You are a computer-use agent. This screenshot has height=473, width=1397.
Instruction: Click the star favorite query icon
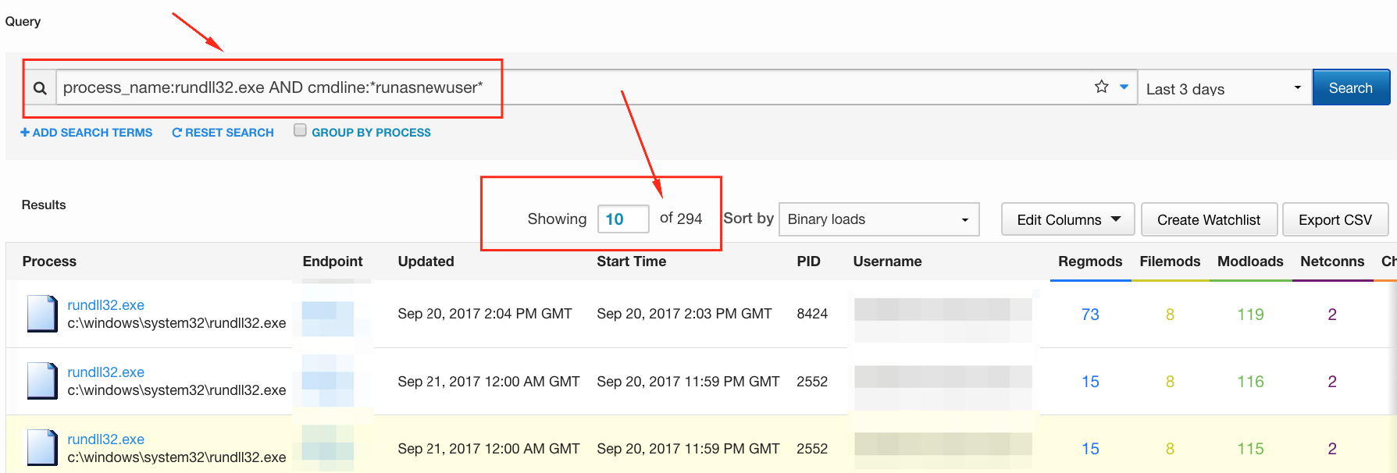click(1101, 87)
